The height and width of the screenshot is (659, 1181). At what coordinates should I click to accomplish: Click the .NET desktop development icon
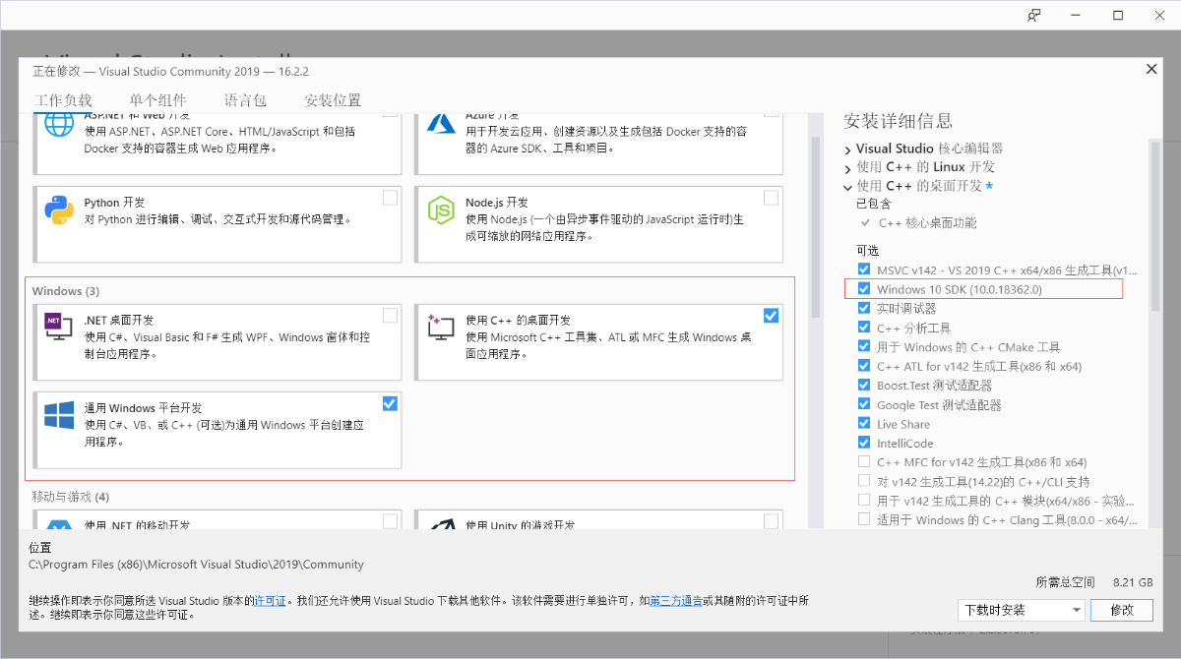(59, 328)
